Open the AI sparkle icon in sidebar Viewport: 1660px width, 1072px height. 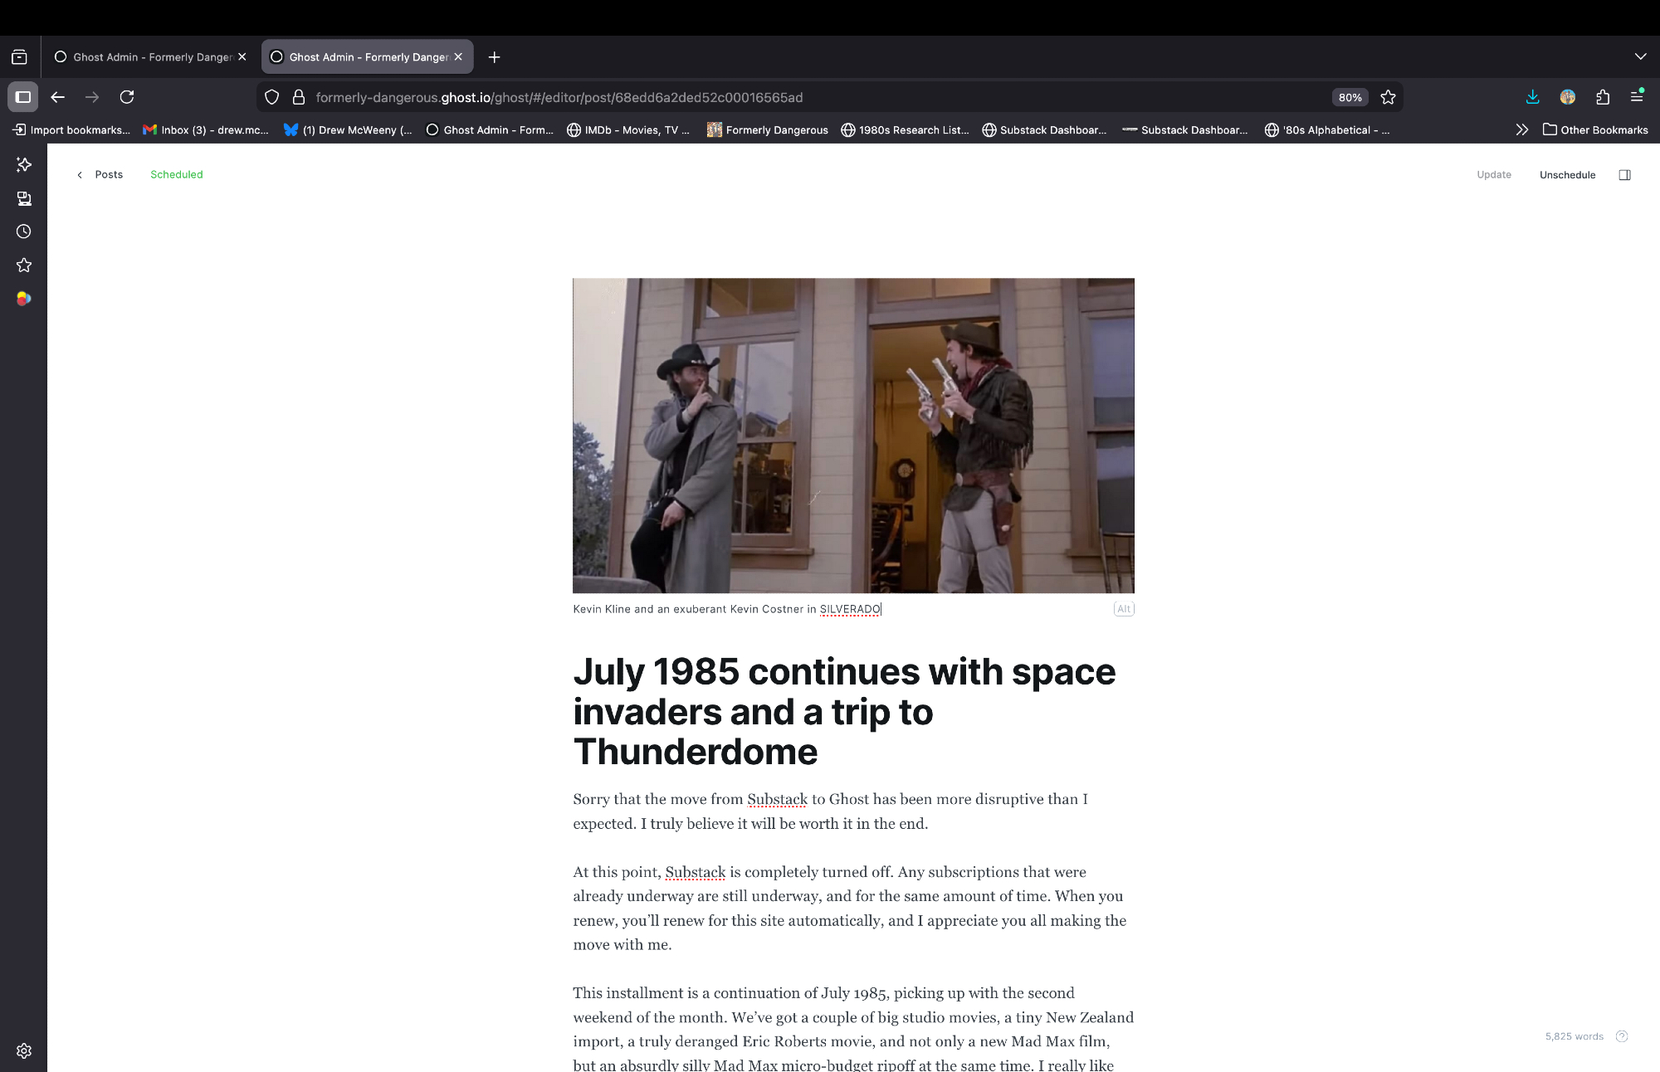click(24, 164)
